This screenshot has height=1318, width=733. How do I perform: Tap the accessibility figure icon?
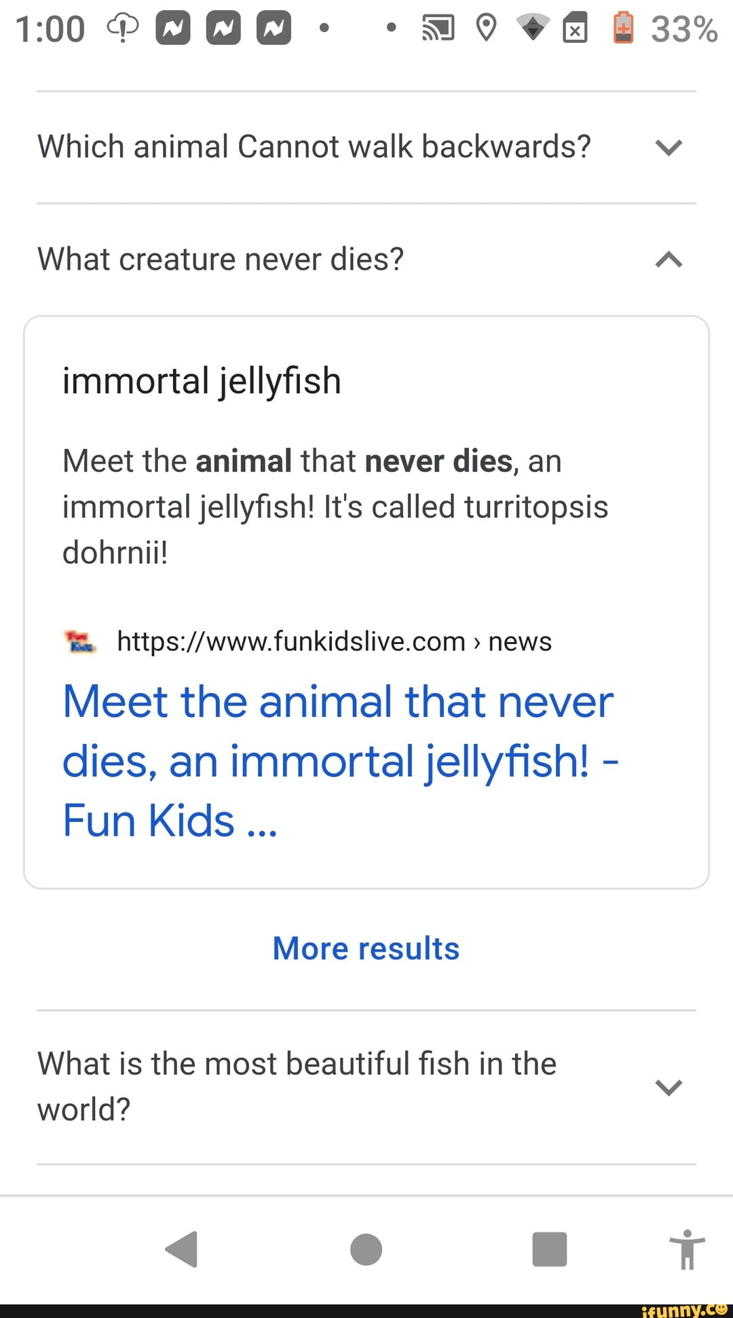click(687, 1249)
